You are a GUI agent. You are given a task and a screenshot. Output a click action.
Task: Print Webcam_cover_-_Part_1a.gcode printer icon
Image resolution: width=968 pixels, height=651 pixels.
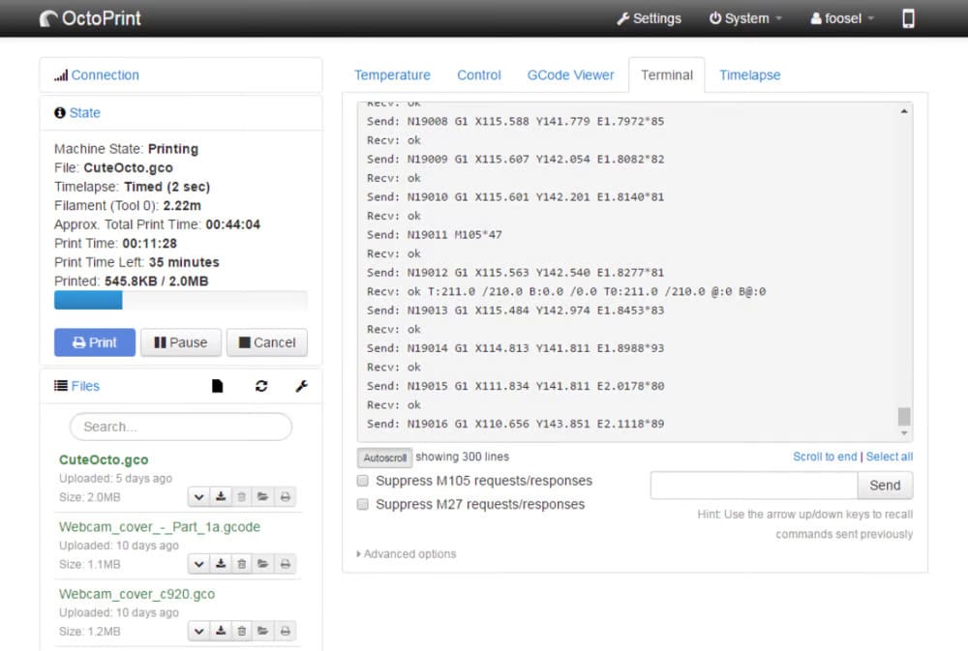click(x=286, y=564)
